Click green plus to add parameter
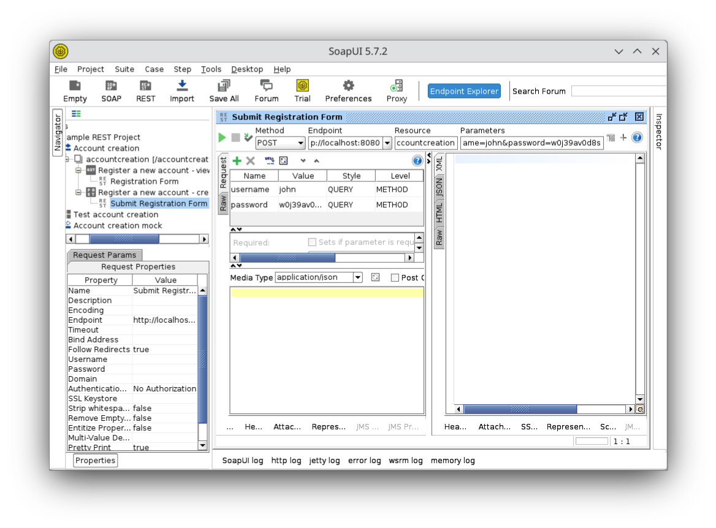The height and width of the screenshot is (528, 716). tap(237, 160)
